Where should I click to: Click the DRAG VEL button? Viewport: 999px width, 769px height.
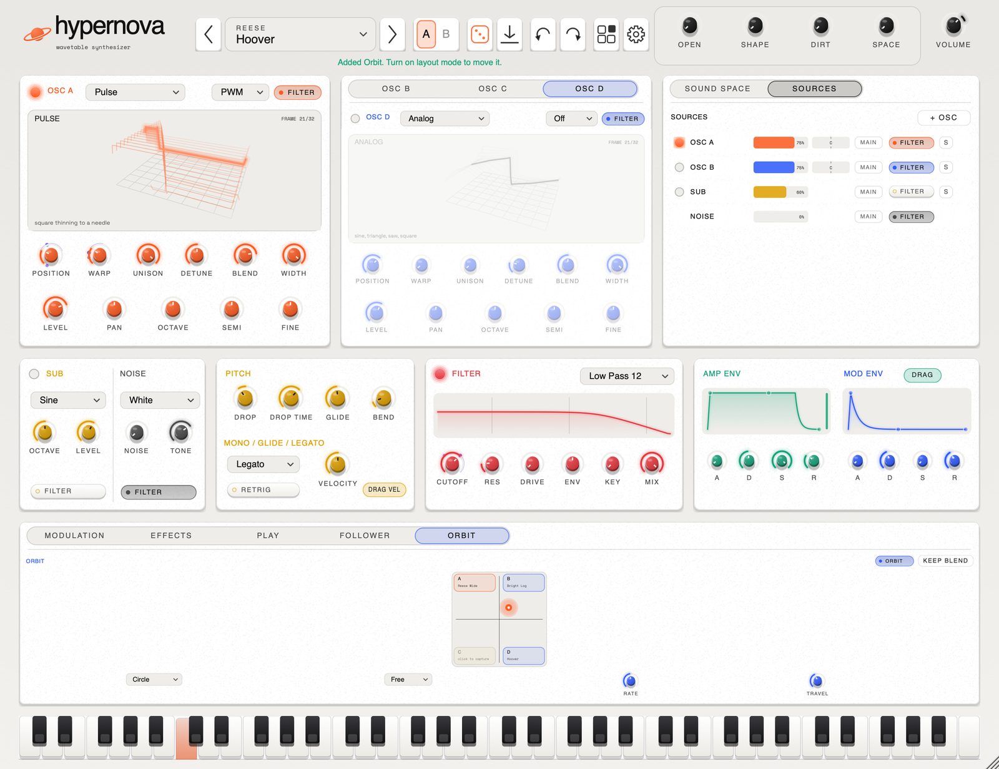pos(384,489)
